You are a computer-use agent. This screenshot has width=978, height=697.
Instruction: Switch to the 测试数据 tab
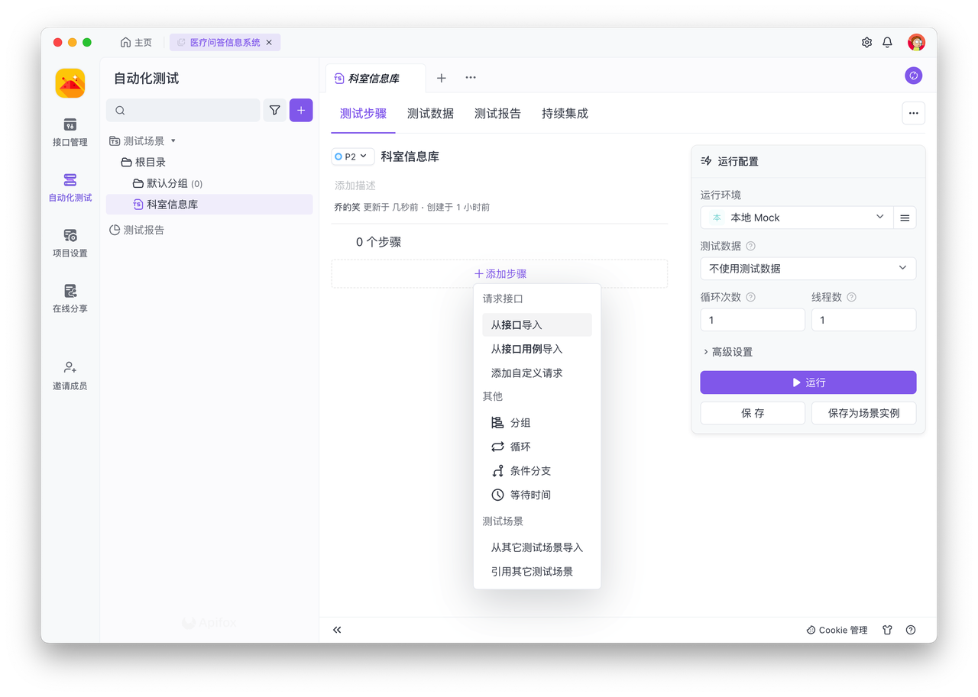click(x=430, y=114)
